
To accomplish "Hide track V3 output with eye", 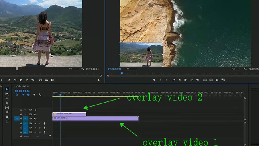I will click(35, 110).
